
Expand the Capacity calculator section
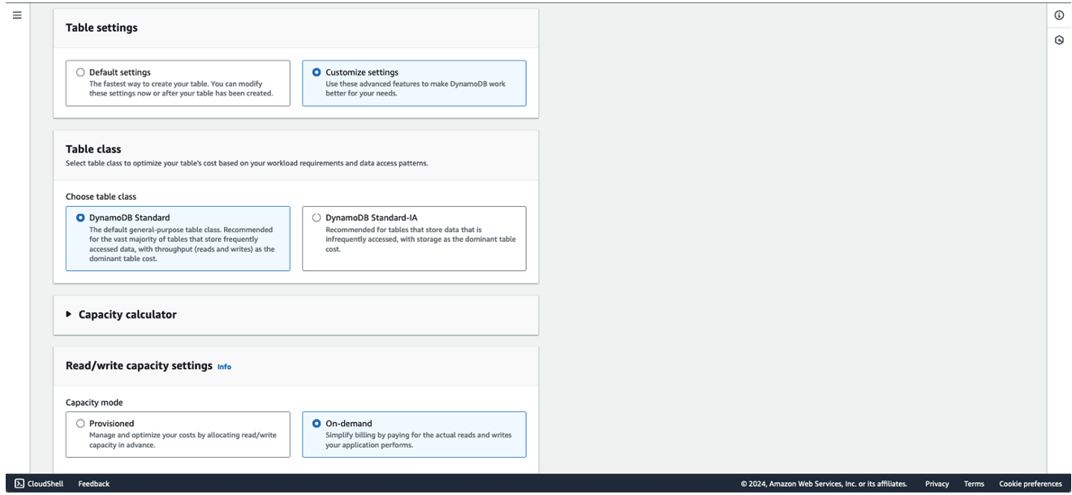69,314
